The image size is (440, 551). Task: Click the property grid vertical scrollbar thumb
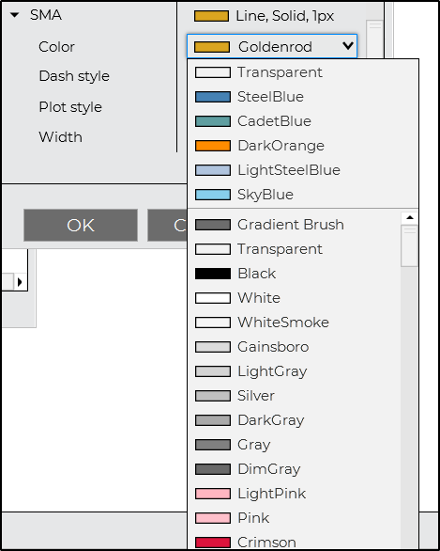pyautogui.click(x=374, y=39)
